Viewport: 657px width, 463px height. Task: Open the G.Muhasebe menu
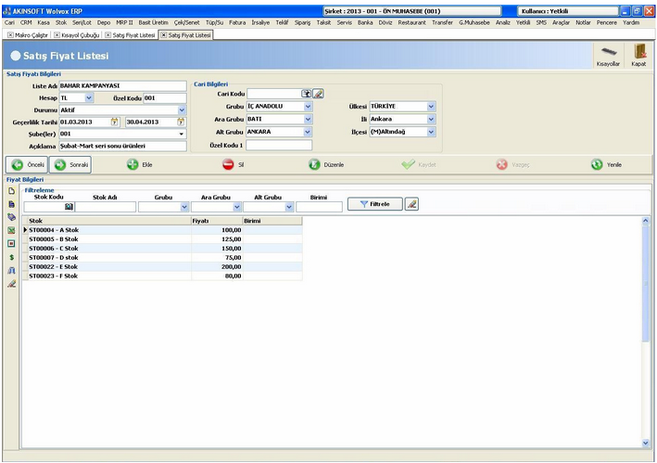pyautogui.click(x=474, y=22)
